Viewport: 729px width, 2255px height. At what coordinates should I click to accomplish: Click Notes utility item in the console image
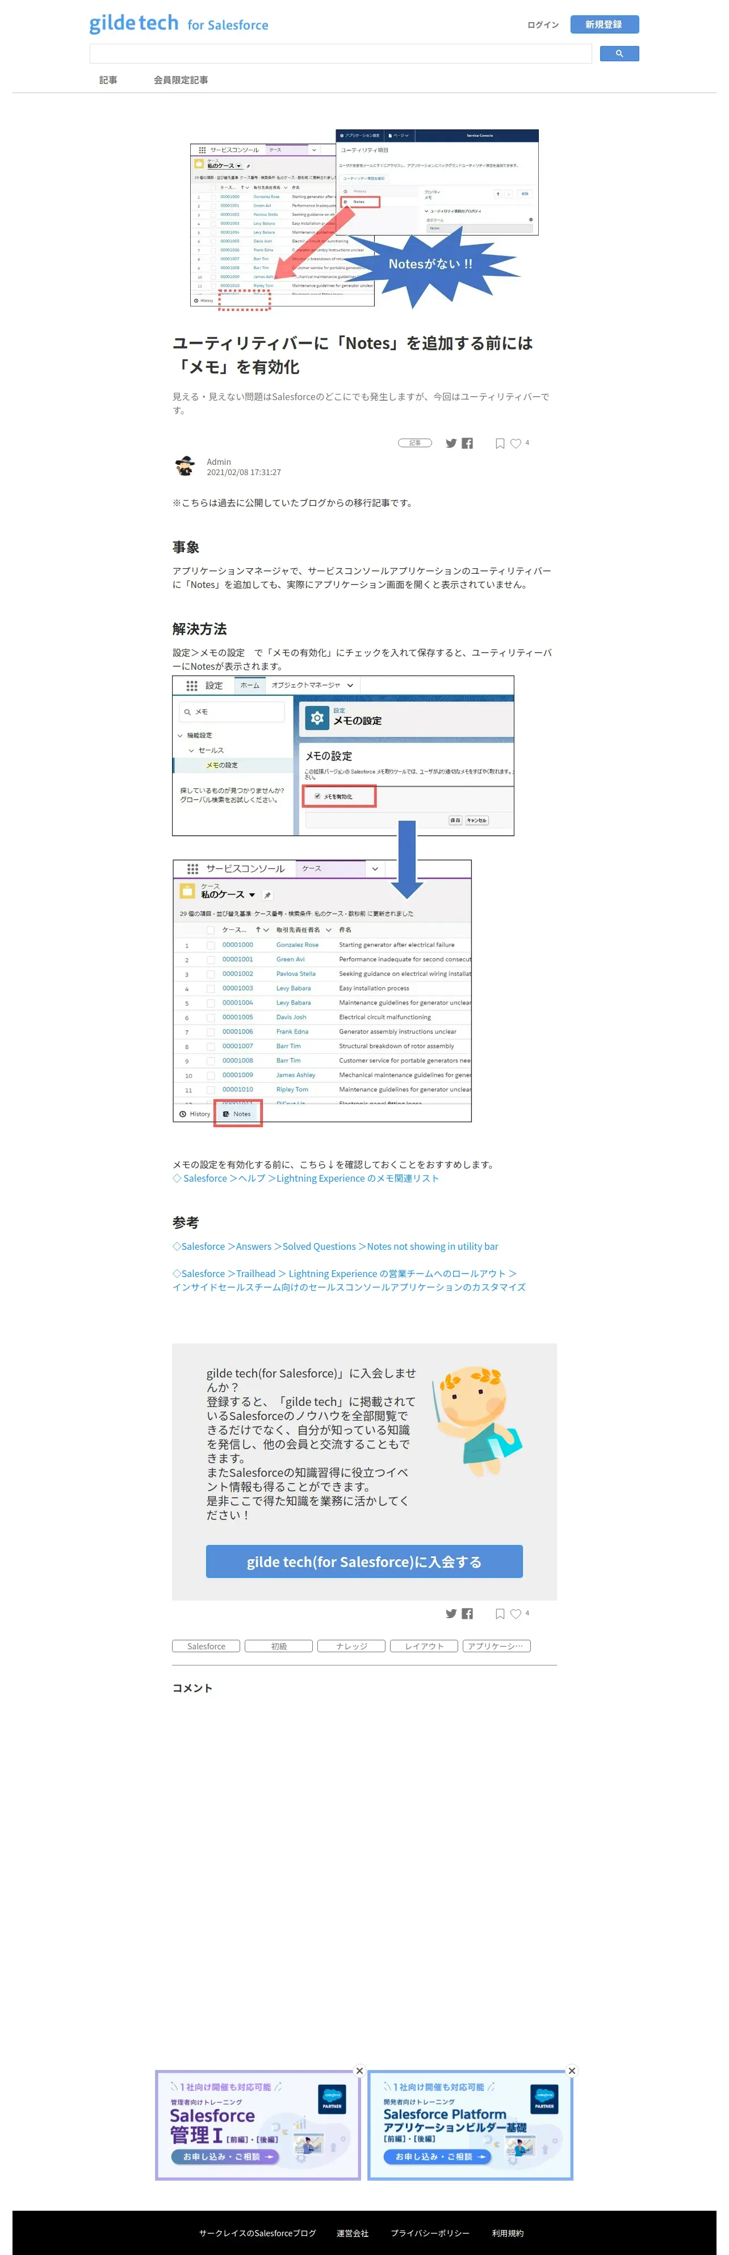(237, 1114)
